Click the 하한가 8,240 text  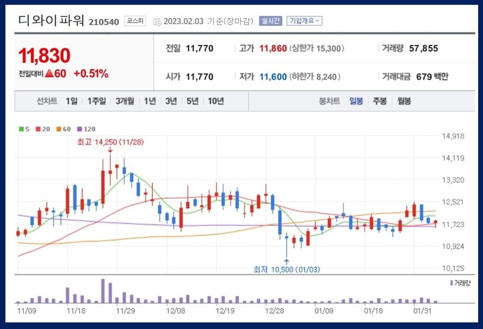click(x=314, y=76)
